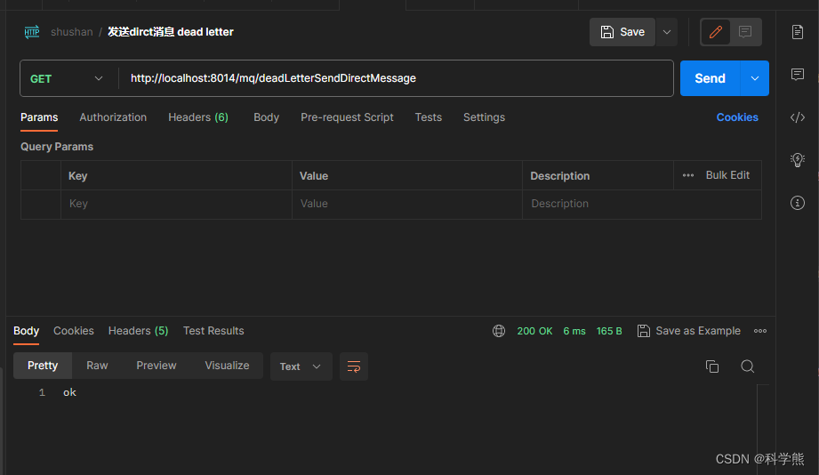Switch to comment mode icon
The image size is (819, 475).
(x=745, y=32)
